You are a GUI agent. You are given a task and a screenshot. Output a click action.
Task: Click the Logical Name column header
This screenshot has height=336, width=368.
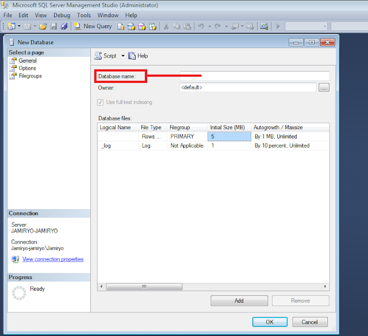click(x=118, y=128)
